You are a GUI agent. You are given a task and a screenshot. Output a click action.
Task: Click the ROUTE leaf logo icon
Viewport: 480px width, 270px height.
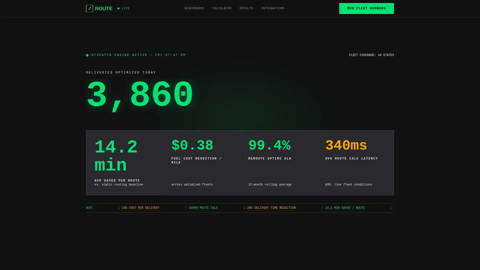tap(89, 8)
